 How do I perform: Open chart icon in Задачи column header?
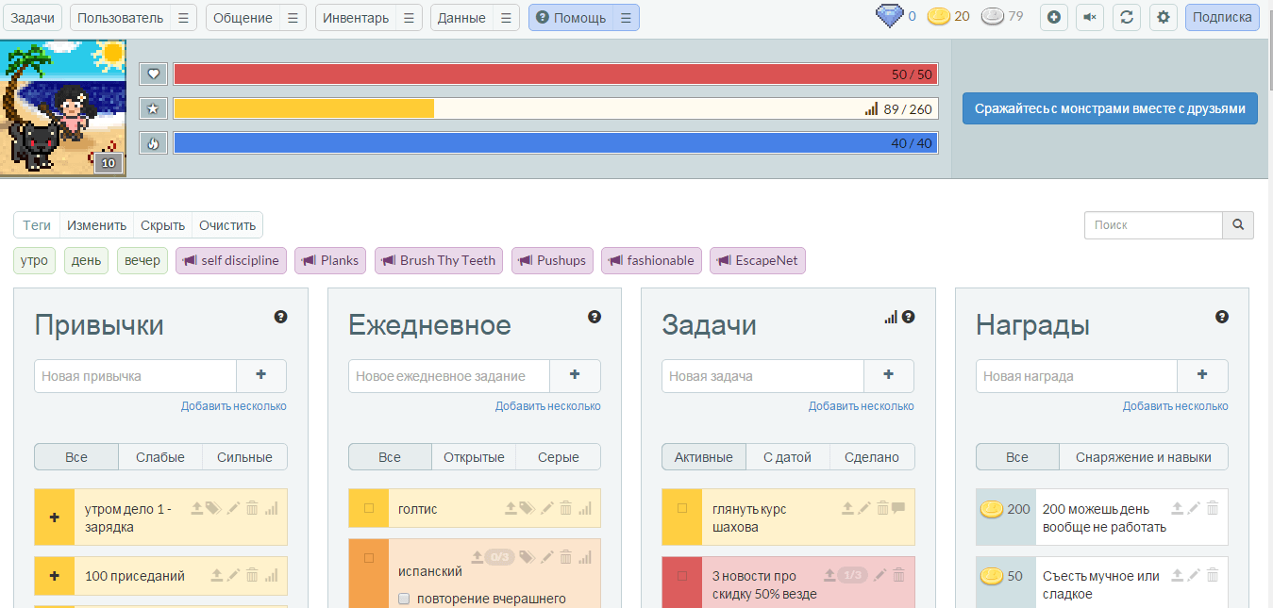point(891,317)
